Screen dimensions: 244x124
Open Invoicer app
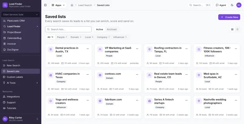(21, 44)
